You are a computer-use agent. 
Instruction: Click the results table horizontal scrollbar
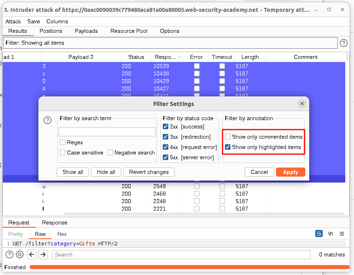(204, 213)
